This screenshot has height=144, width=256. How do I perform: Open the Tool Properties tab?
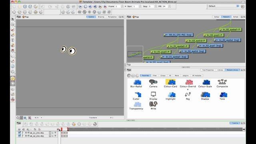click(208, 70)
